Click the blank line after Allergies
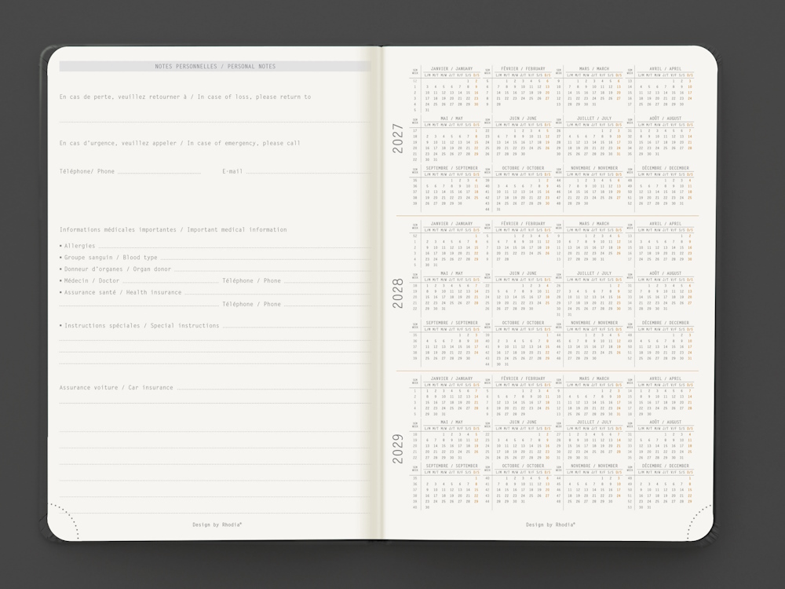785x589 pixels. [x=234, y=247]
